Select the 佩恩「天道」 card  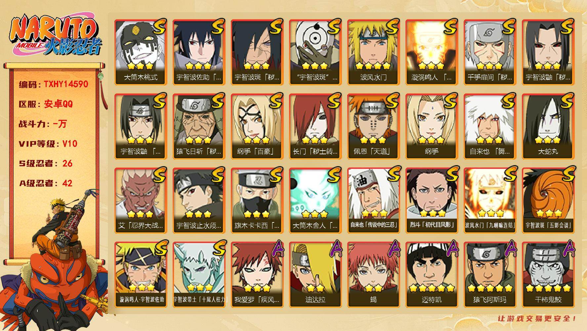click(x=373, y=126)
